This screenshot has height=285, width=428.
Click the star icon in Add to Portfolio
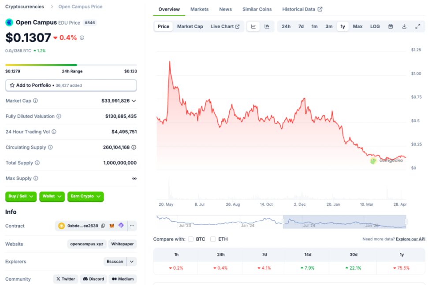coord(12,85)
